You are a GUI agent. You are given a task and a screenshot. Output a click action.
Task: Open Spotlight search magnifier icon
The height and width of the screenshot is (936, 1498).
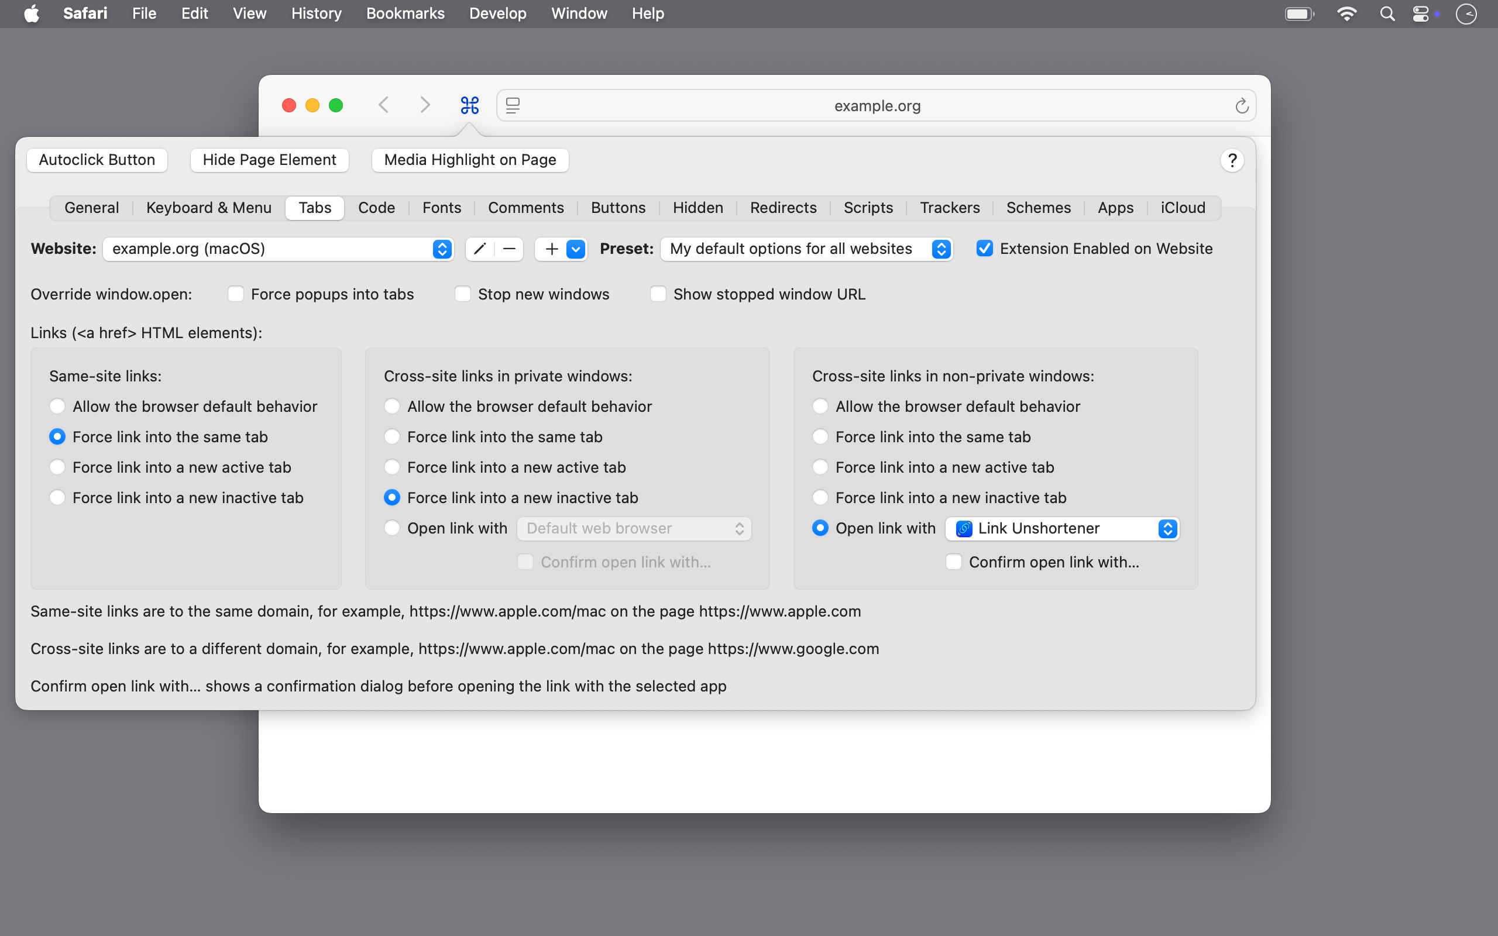pyautogui.click(x=1387, y=13)
